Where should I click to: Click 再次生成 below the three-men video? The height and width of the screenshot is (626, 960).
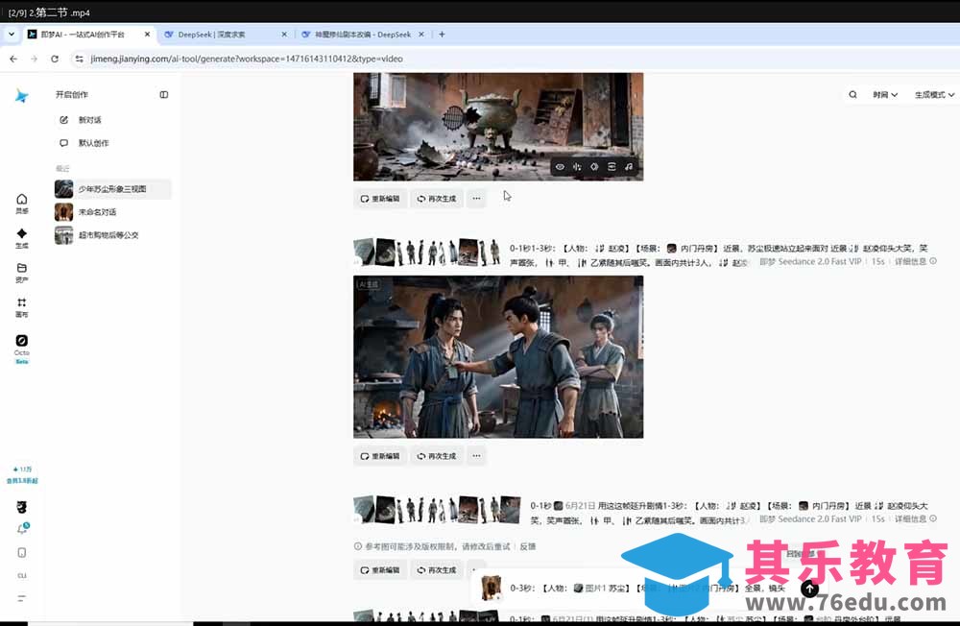(x=437, y=456)
